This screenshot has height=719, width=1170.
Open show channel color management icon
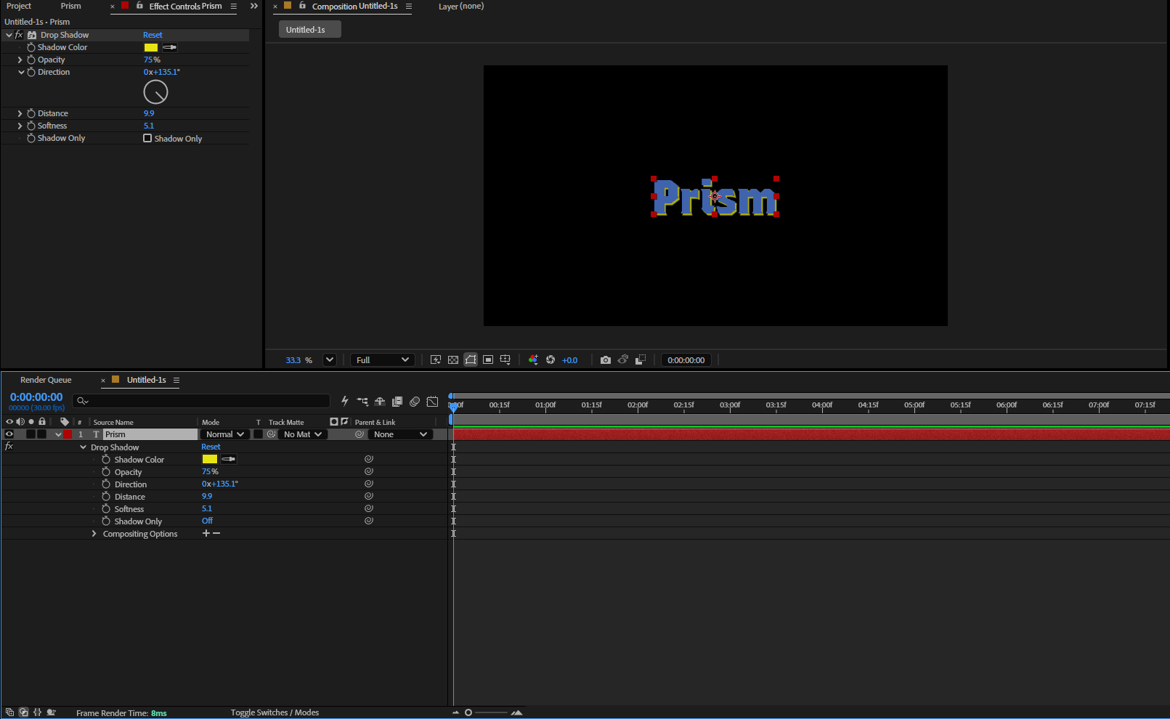(533, 360)
